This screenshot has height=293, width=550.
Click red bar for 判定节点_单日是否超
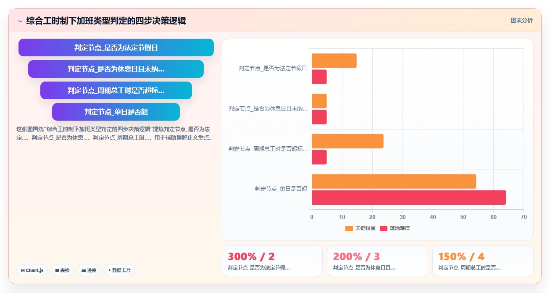click(x=409, y=198)
